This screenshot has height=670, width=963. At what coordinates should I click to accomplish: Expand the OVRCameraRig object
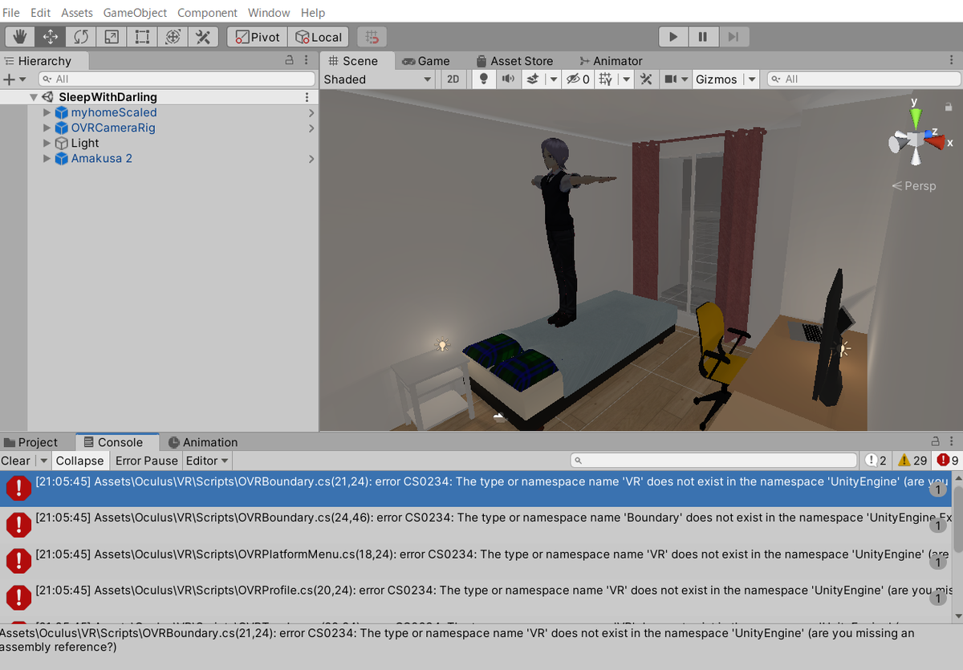point(47,128)
